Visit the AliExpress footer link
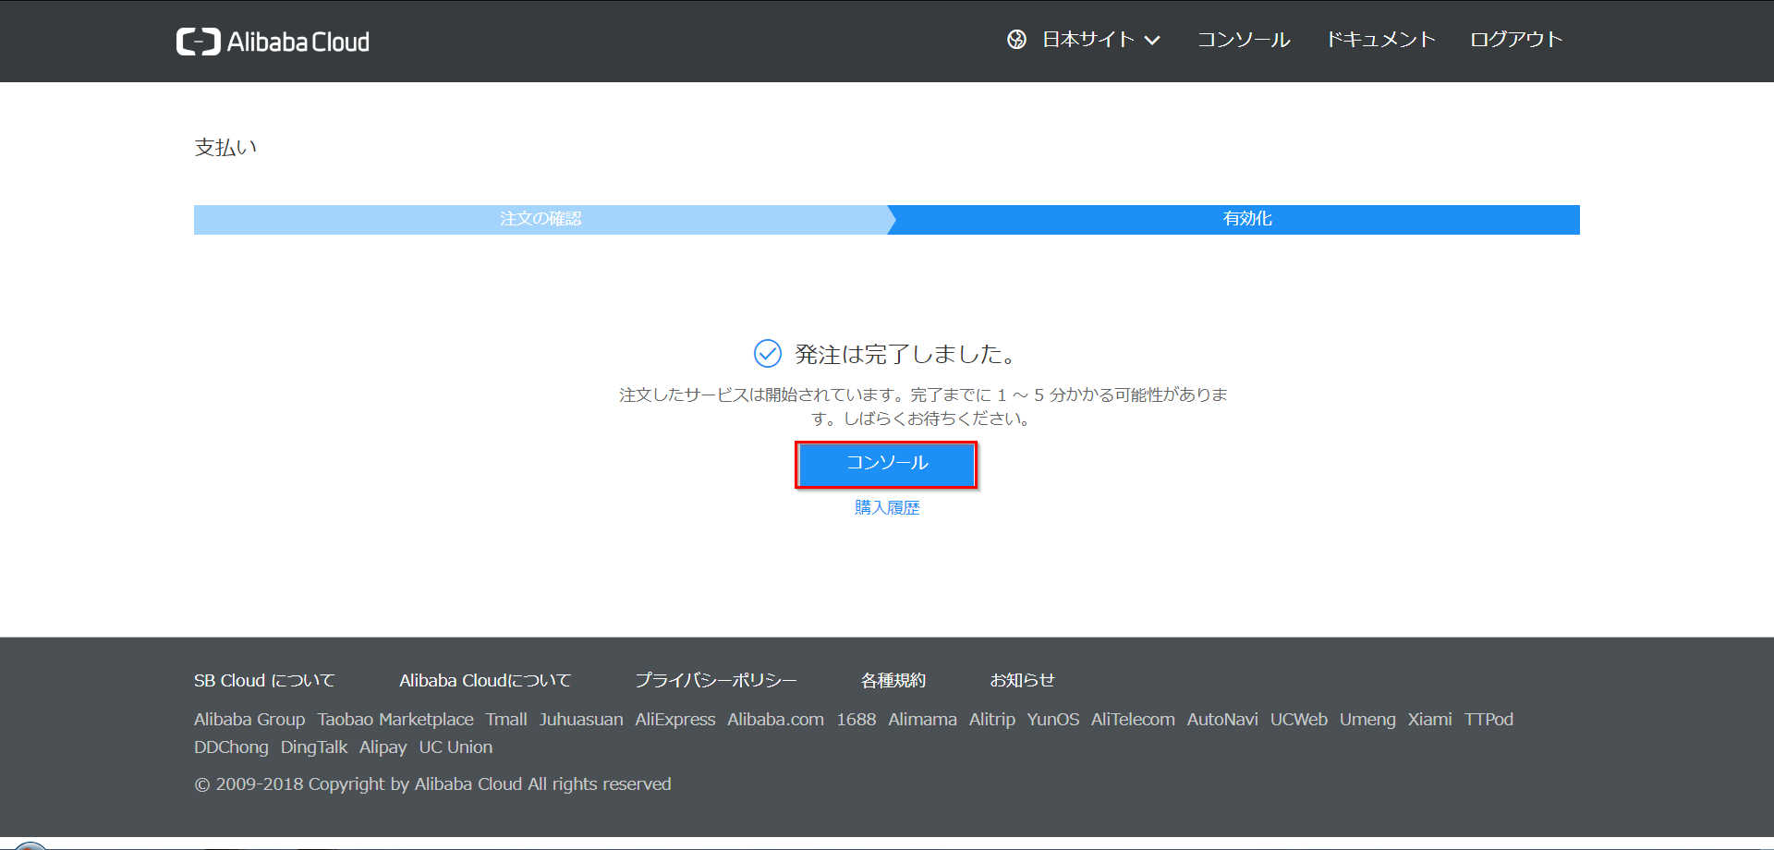 (674, 720)
